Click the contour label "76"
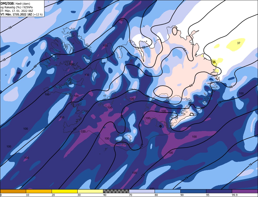The height and width of the screenshot is (197, 258). [251, 165]
